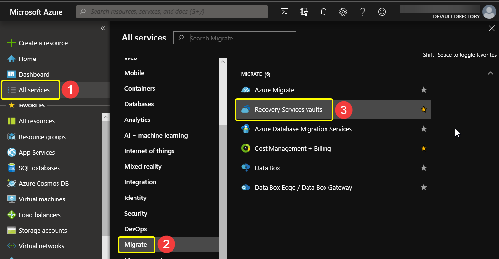Select the Internet of things category
499x259 pixels.
click(149, 151)
